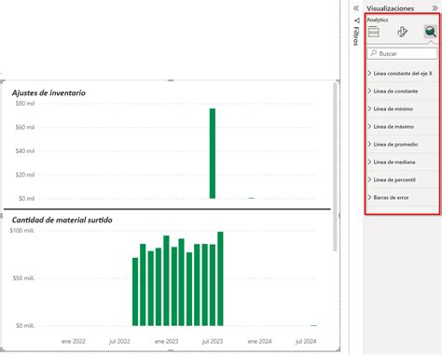The width and height of the screenshot is (442, 355).
Task: Expand the pane with double left chevron
Action: pyautogui.click(x=356, y=8)
